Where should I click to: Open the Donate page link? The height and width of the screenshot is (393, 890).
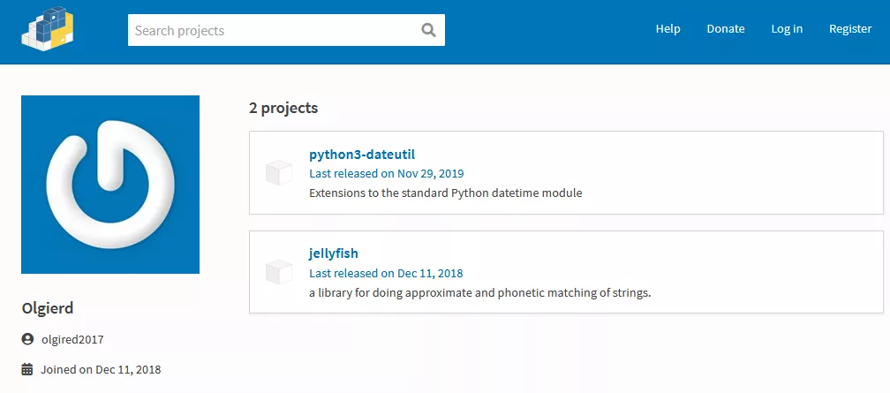click(x=726, y=29)
